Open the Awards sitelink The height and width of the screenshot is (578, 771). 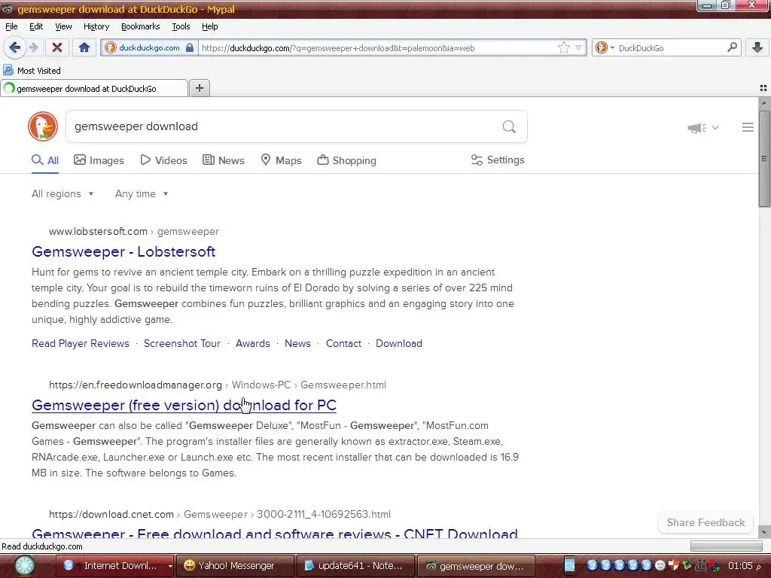[x=253, y=343]
